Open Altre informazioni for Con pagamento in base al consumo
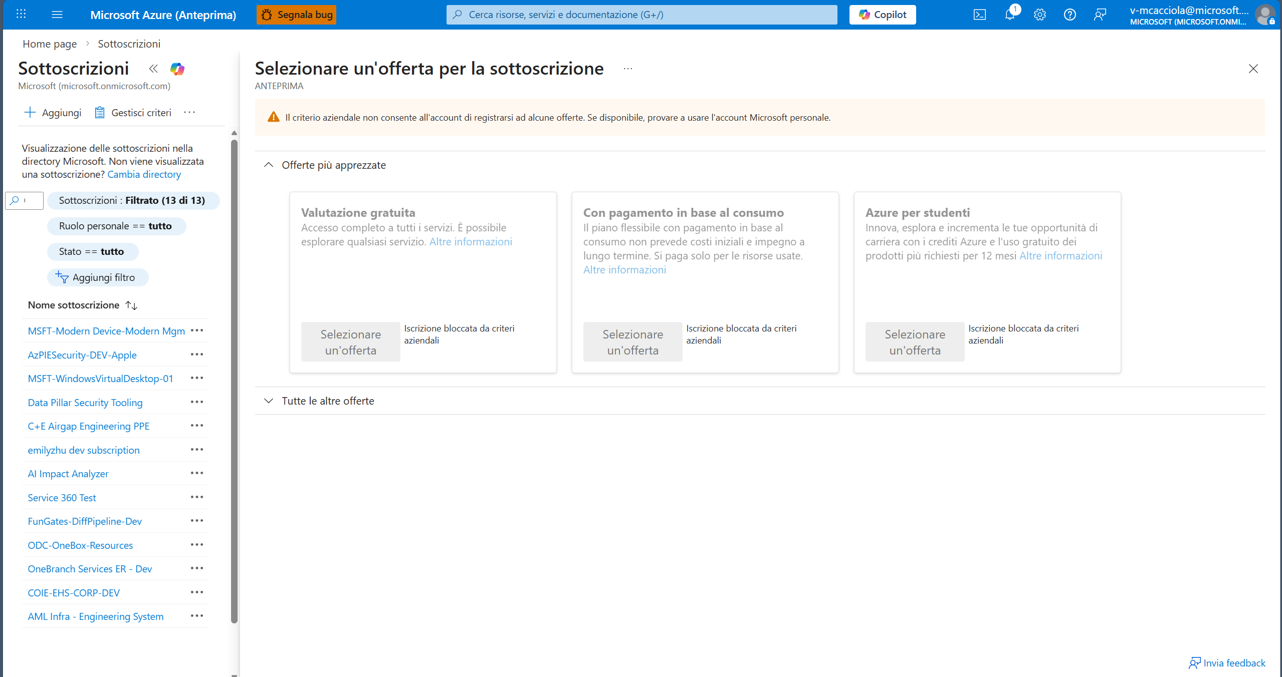1282x677 pixels. [x=624, y=270]
